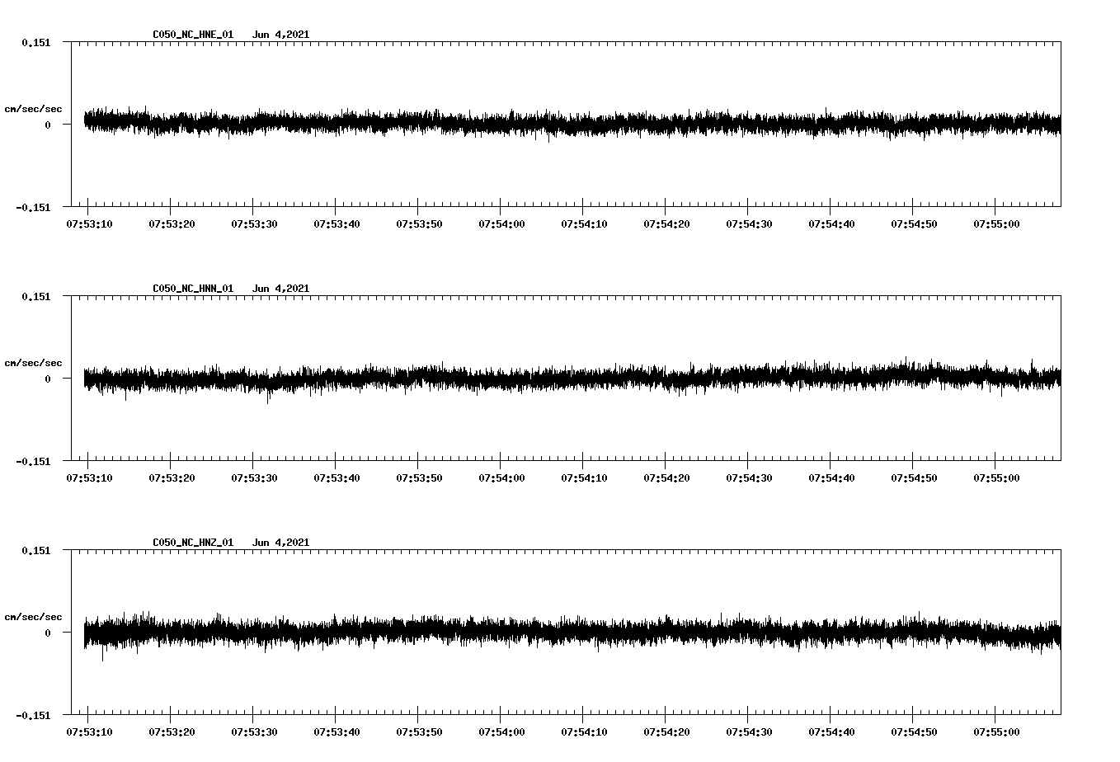Click the 07:54:50 time label under the HNZ plot
The width and height of the screenshot is (1120, 762).
(x=914, y=732)
